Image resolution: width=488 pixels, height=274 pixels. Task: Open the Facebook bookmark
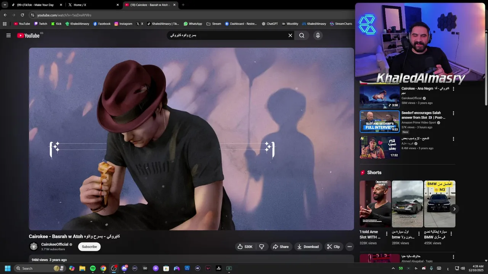click(102, 24)
